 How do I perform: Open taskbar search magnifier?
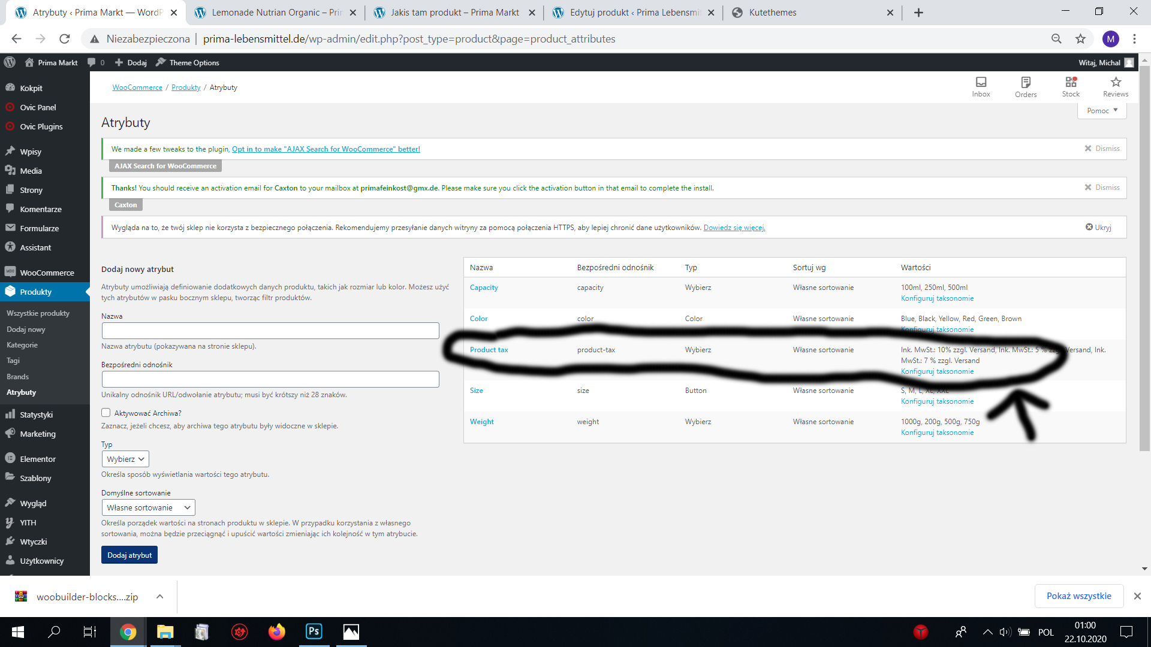pos(54,631)
